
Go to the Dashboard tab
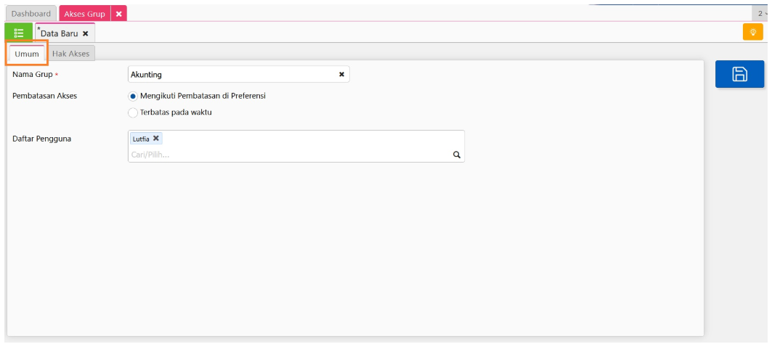[31, 14]
